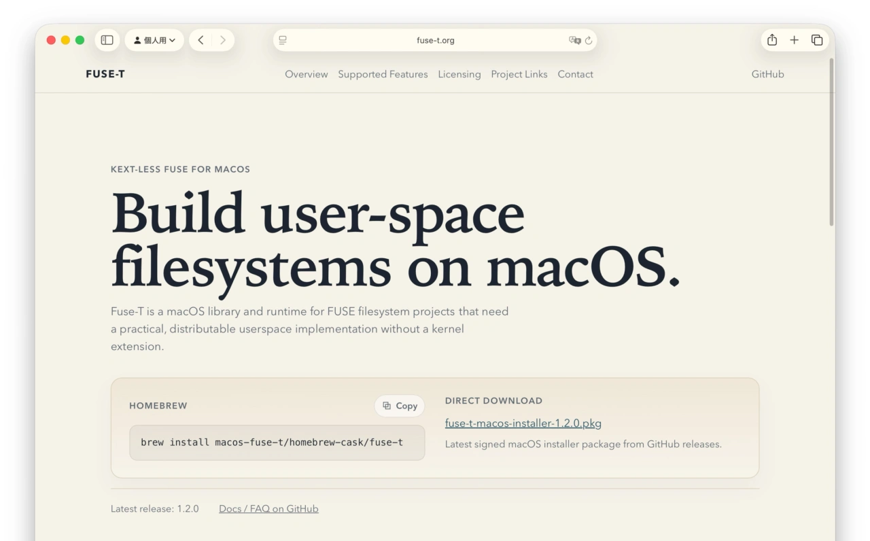Reload the fuse-t.org page

(589, 40)
